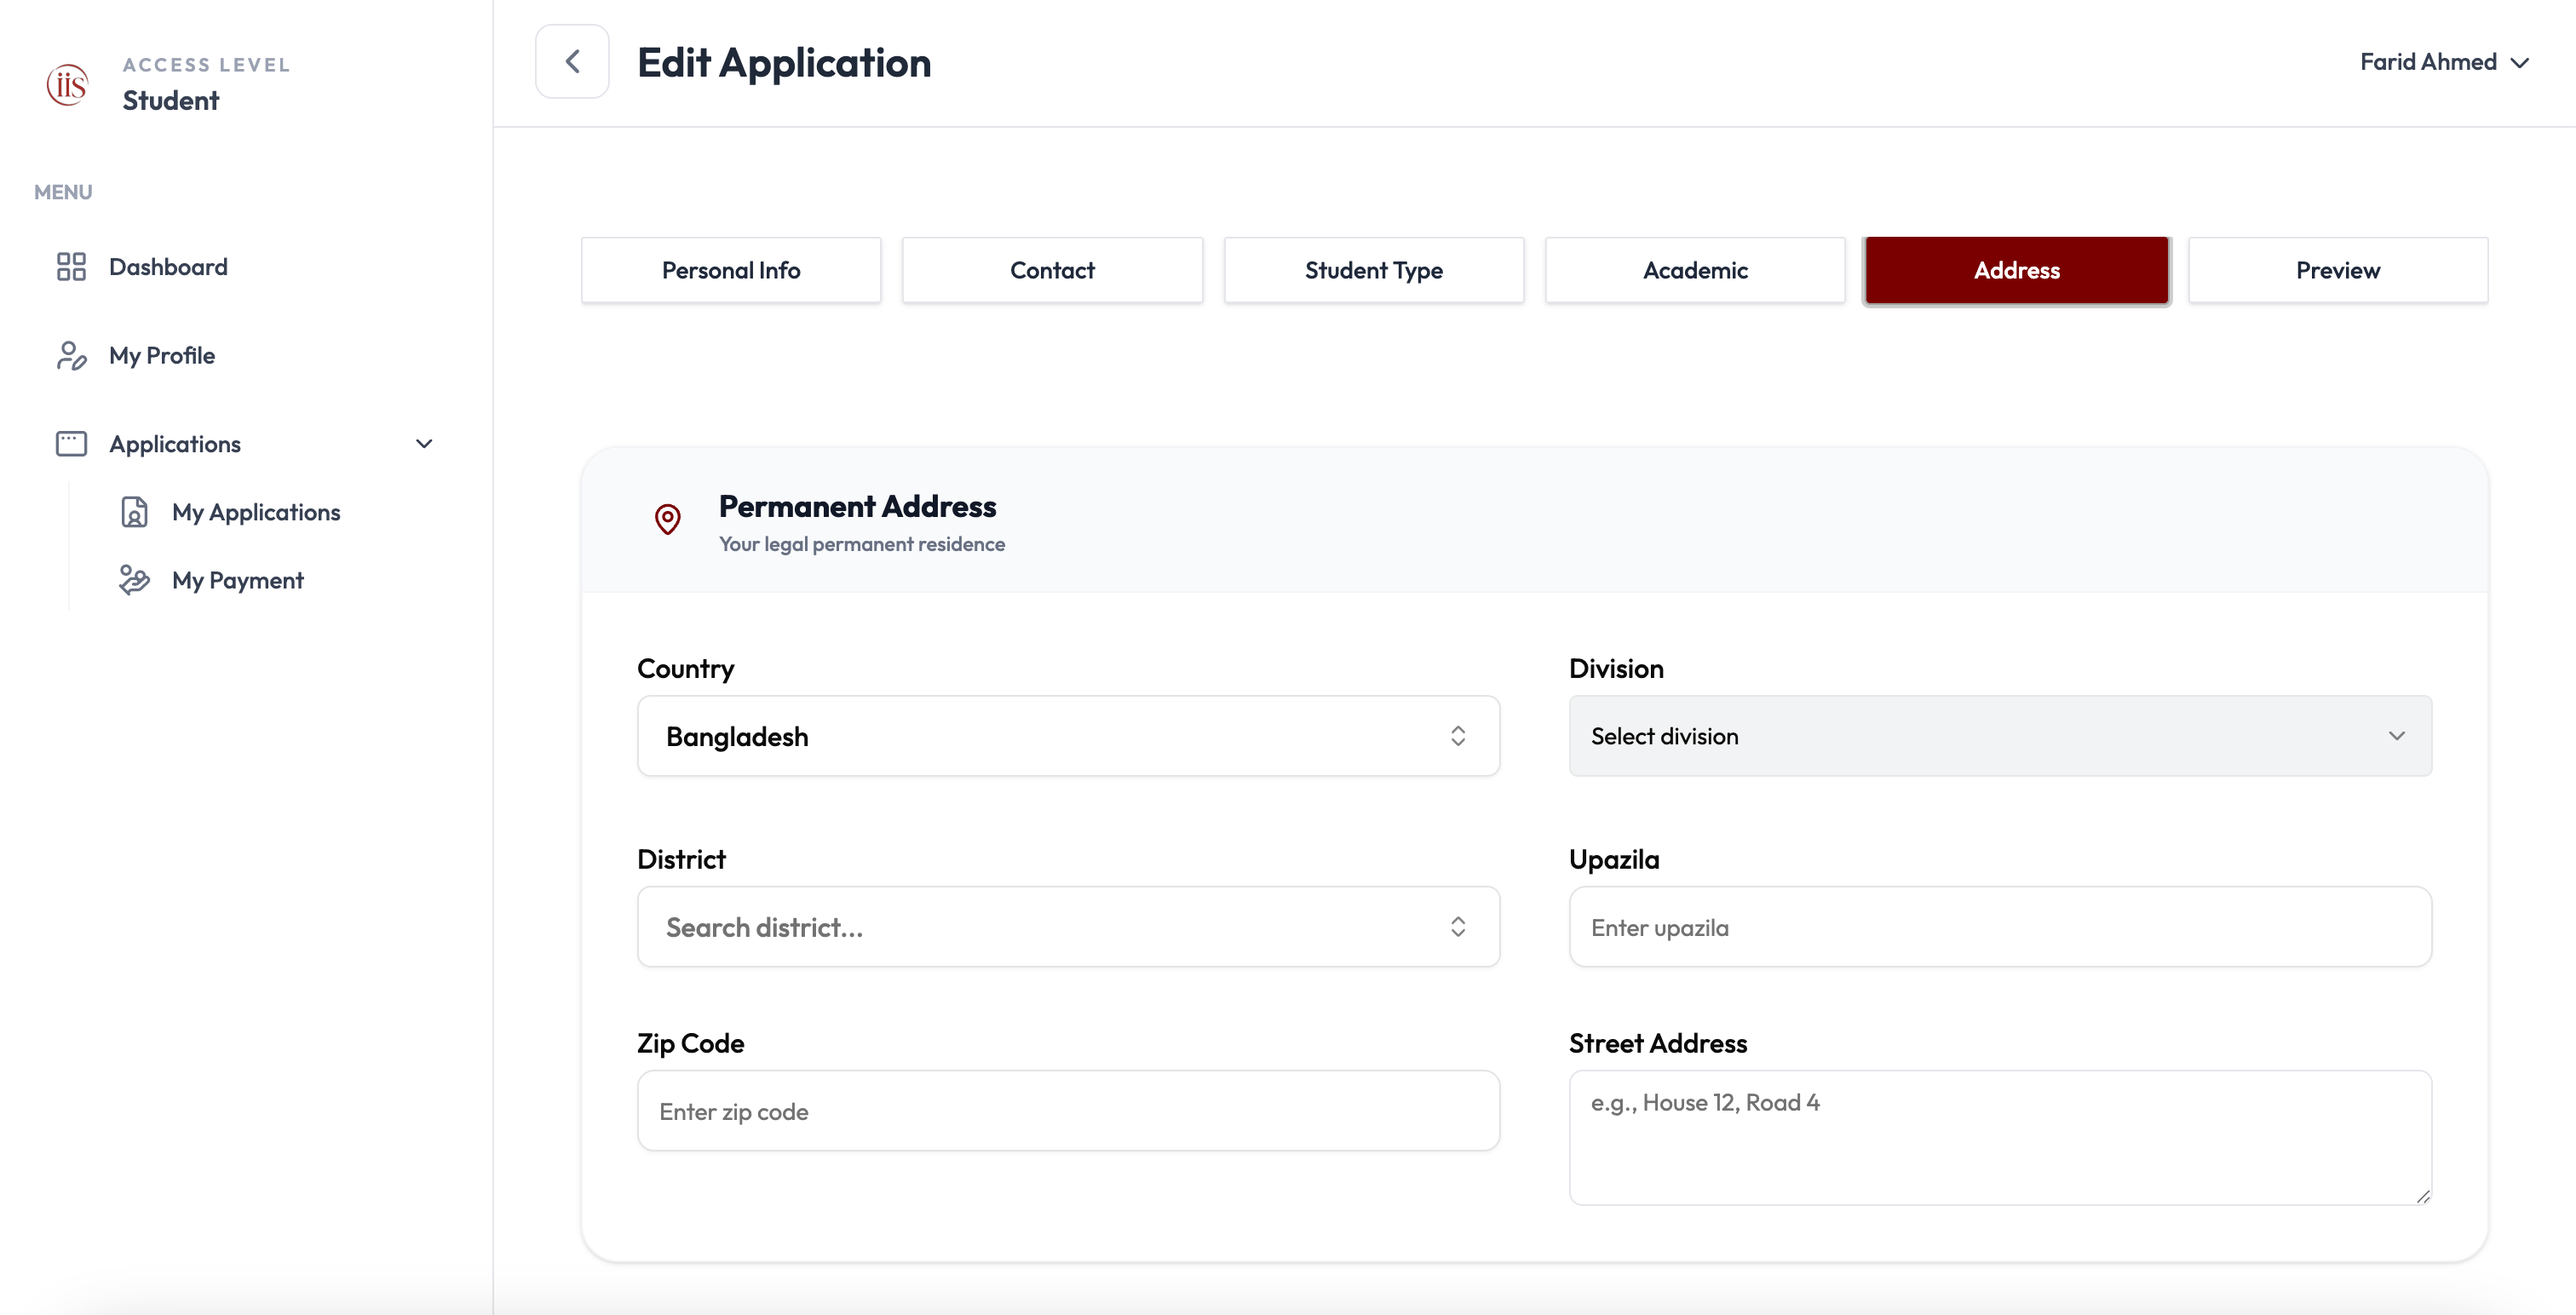Click the Division dropdown chevron arrow

pos(2397,736)
